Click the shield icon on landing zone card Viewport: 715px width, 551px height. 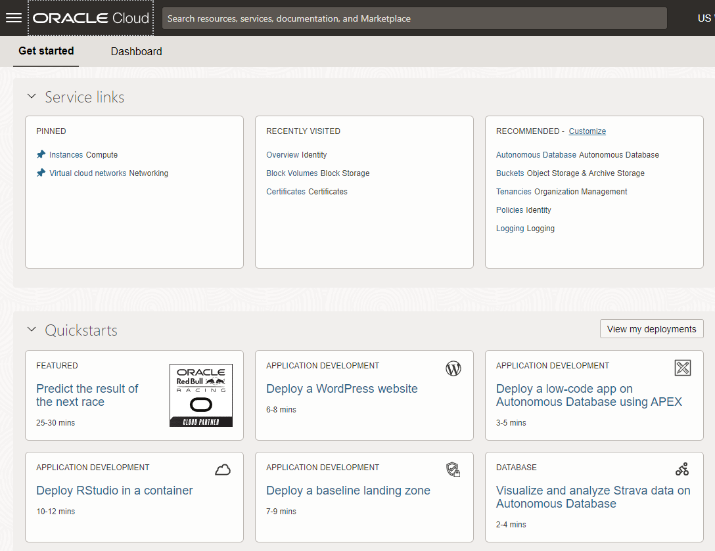(453, 469)
